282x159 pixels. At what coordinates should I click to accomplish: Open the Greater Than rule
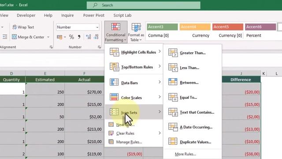pos(193,53)
